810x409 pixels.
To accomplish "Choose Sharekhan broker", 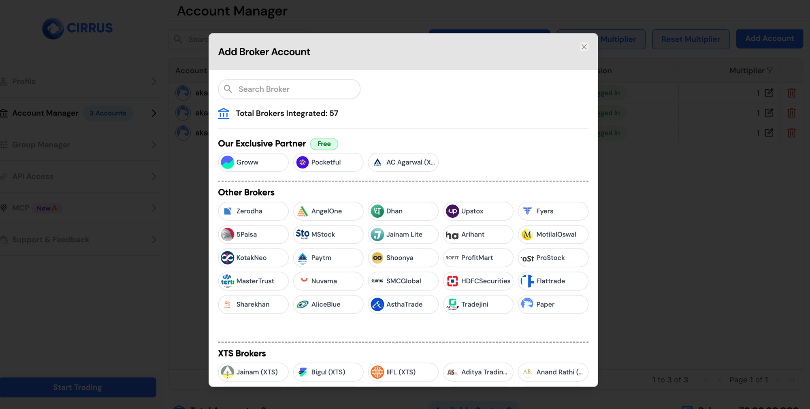I will click(x=253, y=304).
